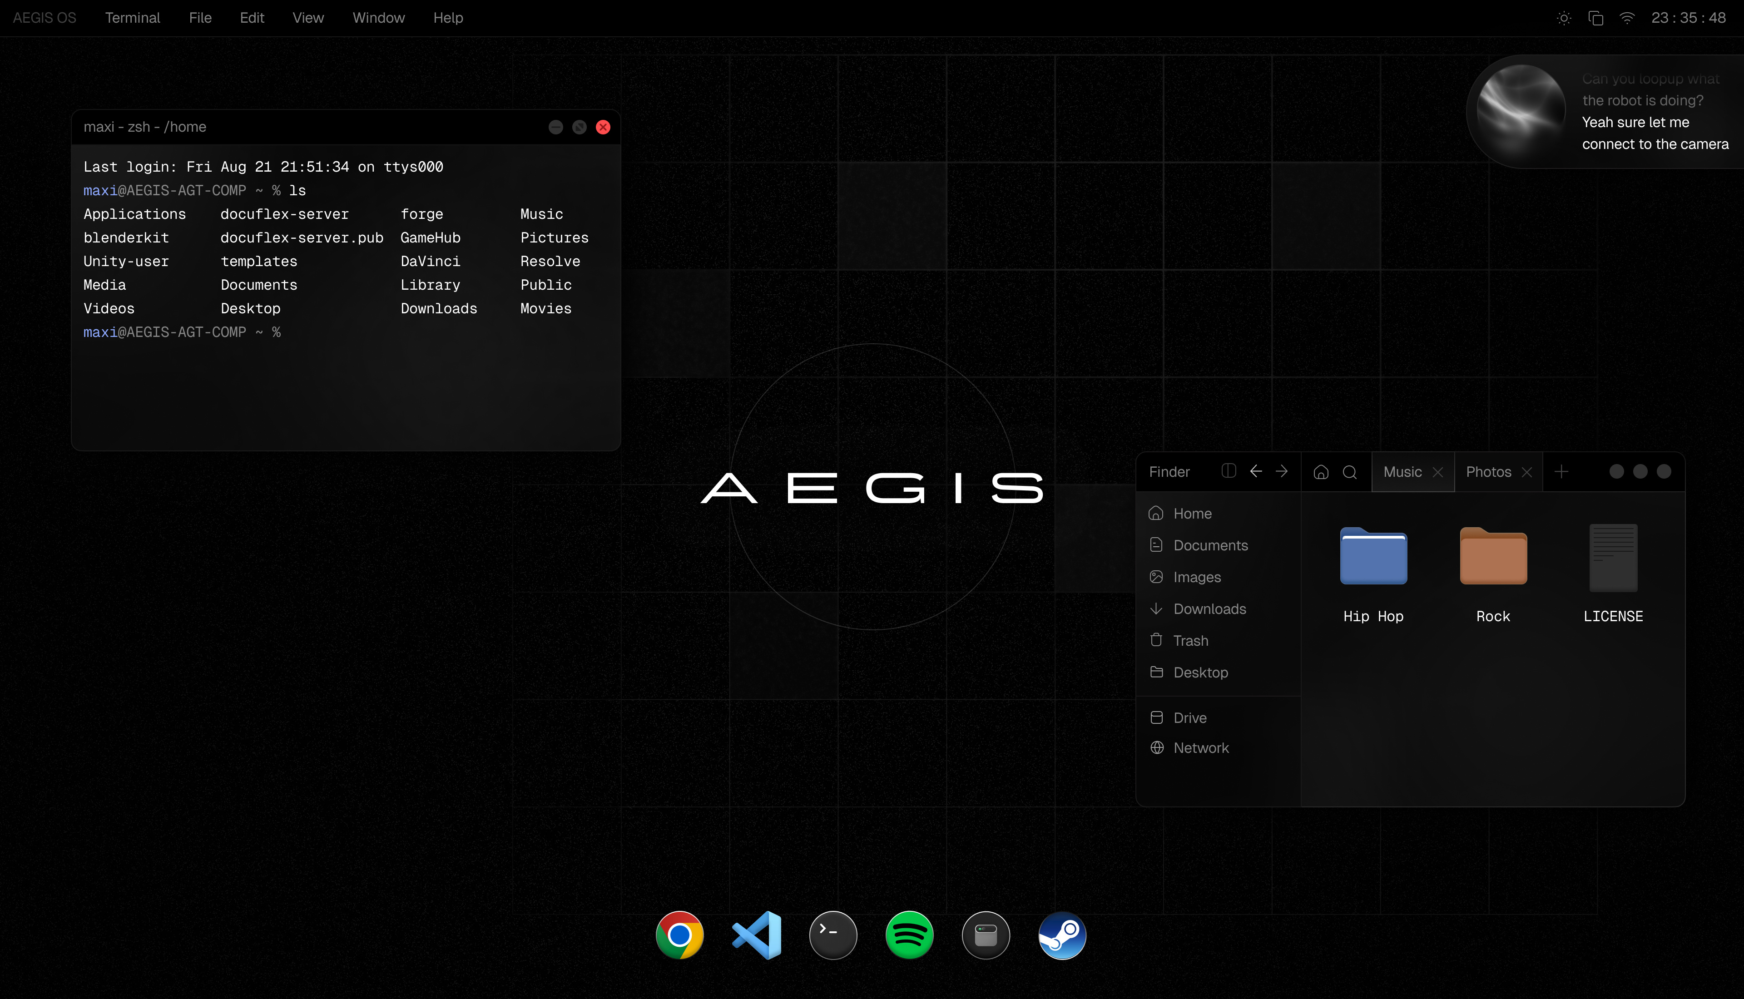Open the Terminal app in the dock
The image size is (1744, 999).
click(833, 935)
